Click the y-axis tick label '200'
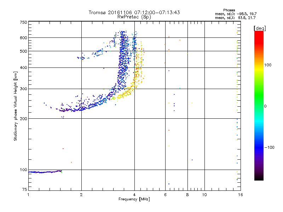Screen dimensions: 283x212 (x=23, y=119)
